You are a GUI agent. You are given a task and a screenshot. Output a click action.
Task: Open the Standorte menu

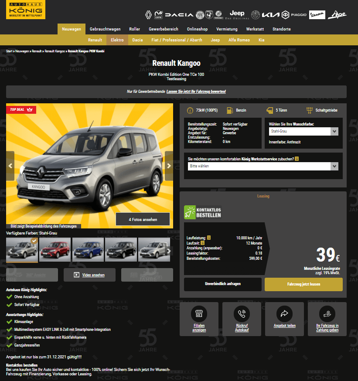click(x=281, y=29)
